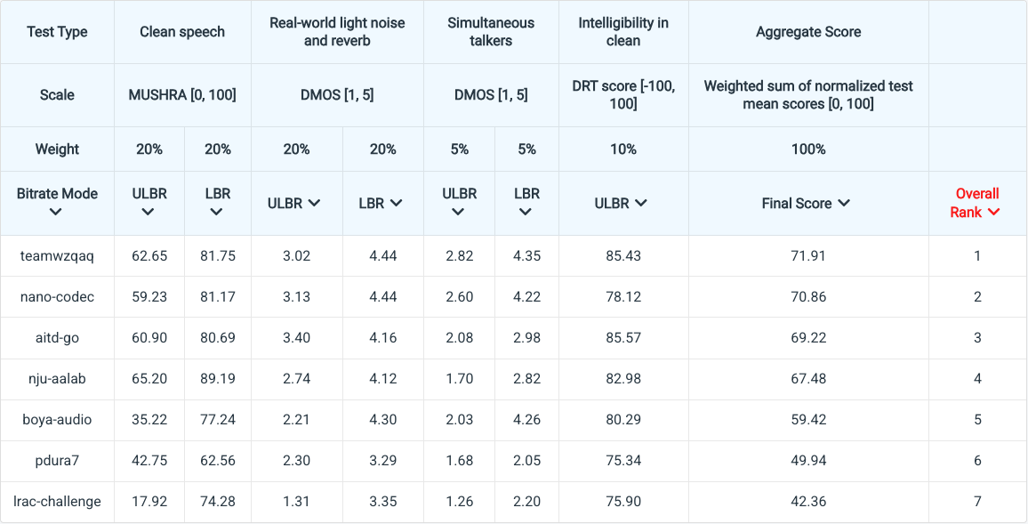This screenshot has width=1028, height=524.
Task: Sort by Simultaneous talkers ULBR column
Action: (458, 212)
